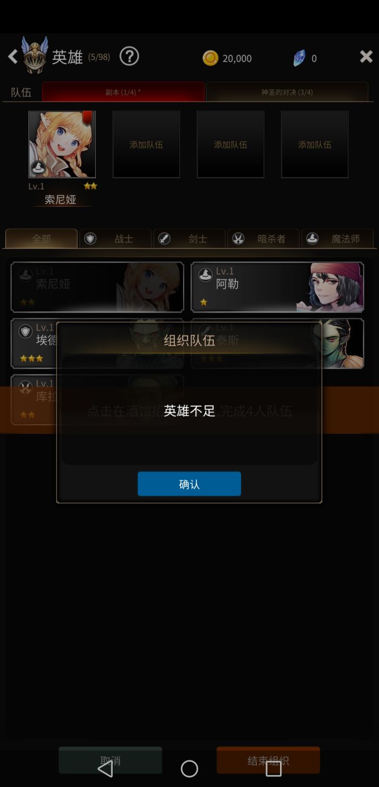Tap the back arrow beside the helmet
The image size is (379, 787).
[13, 57]
